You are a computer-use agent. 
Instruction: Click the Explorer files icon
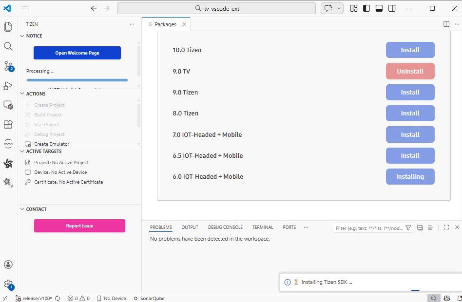(8, 27)
